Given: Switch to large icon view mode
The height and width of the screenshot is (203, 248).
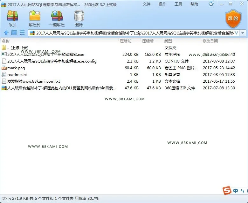Looking at the screenshot, I should pos(14,33).
